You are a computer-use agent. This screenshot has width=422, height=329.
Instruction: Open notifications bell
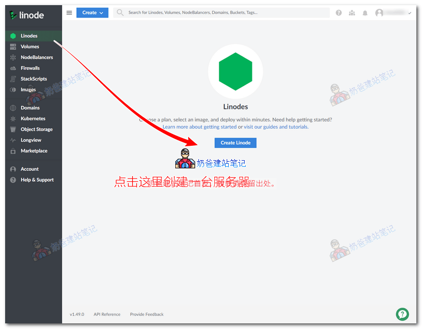pos(365,13)
